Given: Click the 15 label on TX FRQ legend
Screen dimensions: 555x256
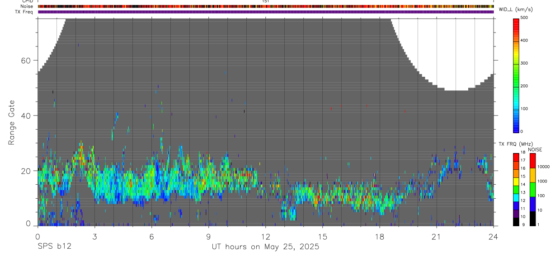Looking at the screenshot, I should click(522, 177).
